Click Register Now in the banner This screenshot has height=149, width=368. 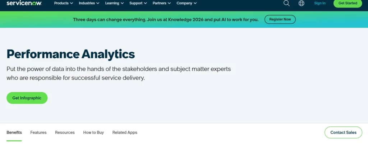280,19
